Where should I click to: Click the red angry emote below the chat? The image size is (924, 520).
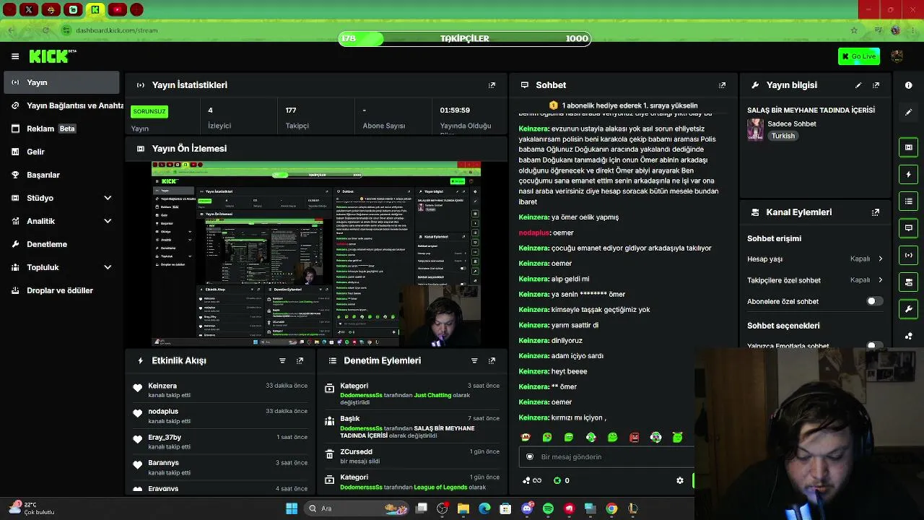pyautogui.click(x=634, y=437)
